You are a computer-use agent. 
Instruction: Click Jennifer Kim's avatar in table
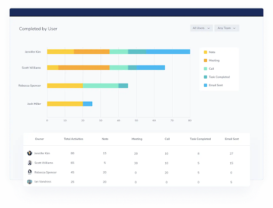point(29,153)
